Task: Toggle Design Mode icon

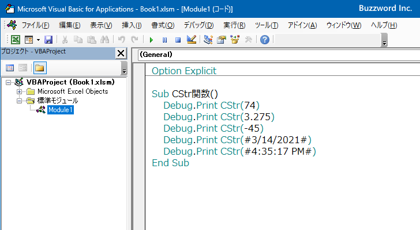Action: coord(192,40)
